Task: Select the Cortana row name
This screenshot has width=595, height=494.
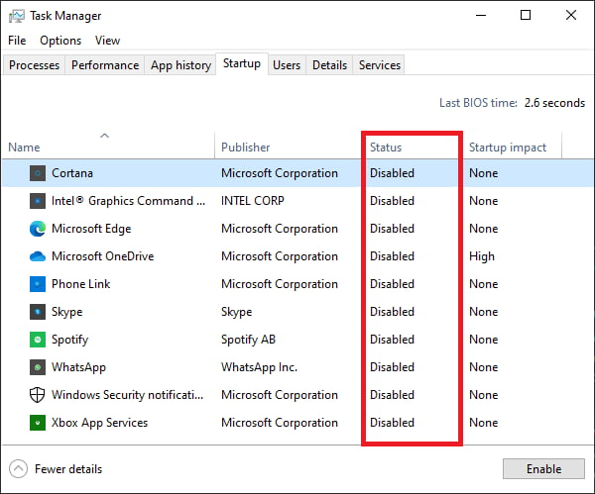Action: click(x=72, y=173)
